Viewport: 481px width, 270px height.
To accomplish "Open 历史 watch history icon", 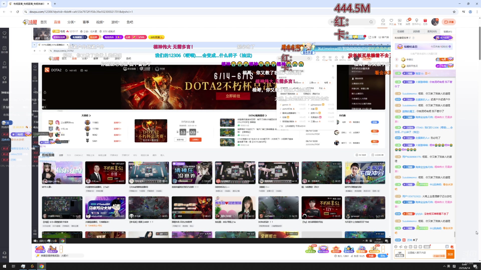I will click(x=383, y=22).
